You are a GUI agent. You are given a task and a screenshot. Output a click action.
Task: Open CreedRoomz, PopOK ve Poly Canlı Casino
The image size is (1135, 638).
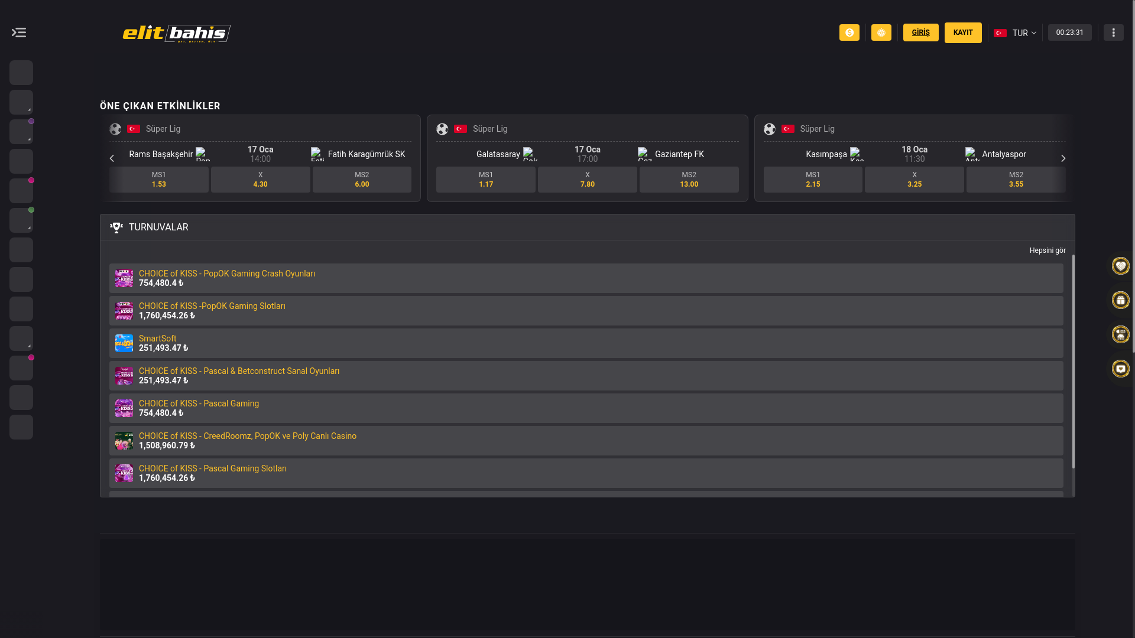pyautogui.click(x=586, y=441)
